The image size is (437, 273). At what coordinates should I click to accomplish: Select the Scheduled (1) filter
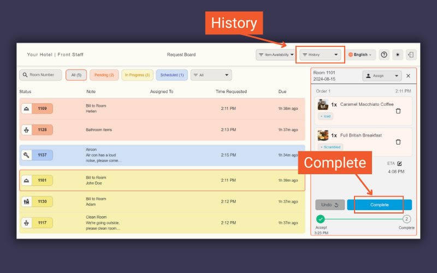172,75
